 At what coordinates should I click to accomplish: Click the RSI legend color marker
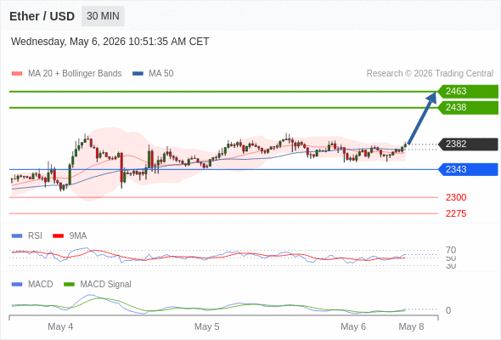coord(17,235)
